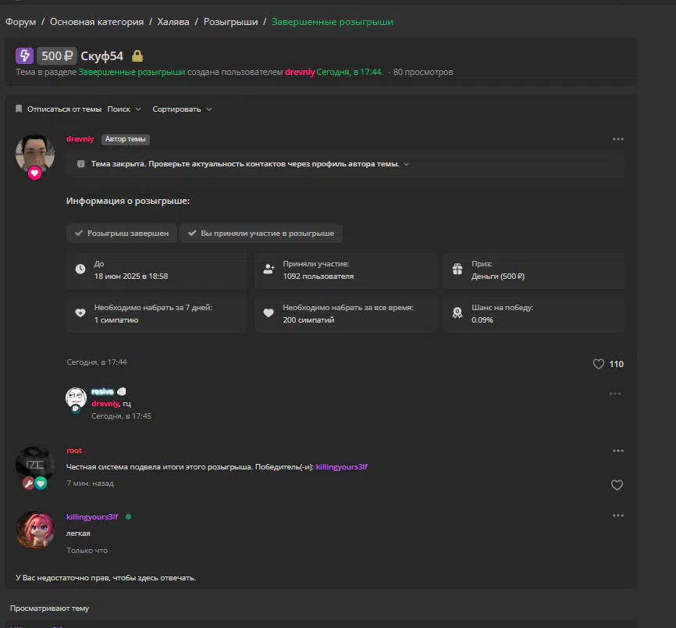Click the heart icon in 7 дней card

pos(80,313)
